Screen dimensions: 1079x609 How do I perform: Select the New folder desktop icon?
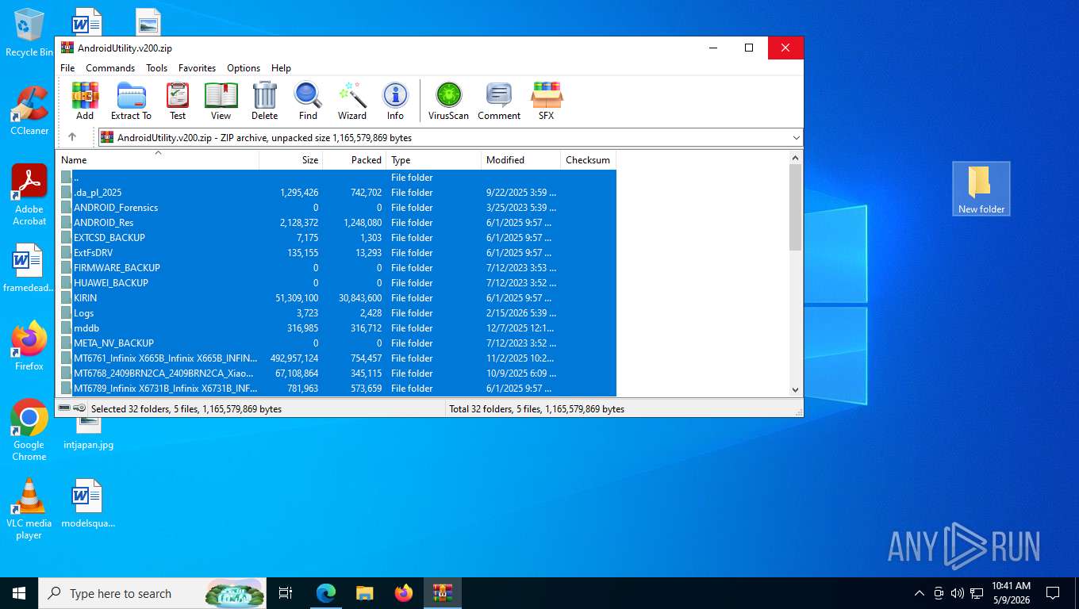[981, 189]
